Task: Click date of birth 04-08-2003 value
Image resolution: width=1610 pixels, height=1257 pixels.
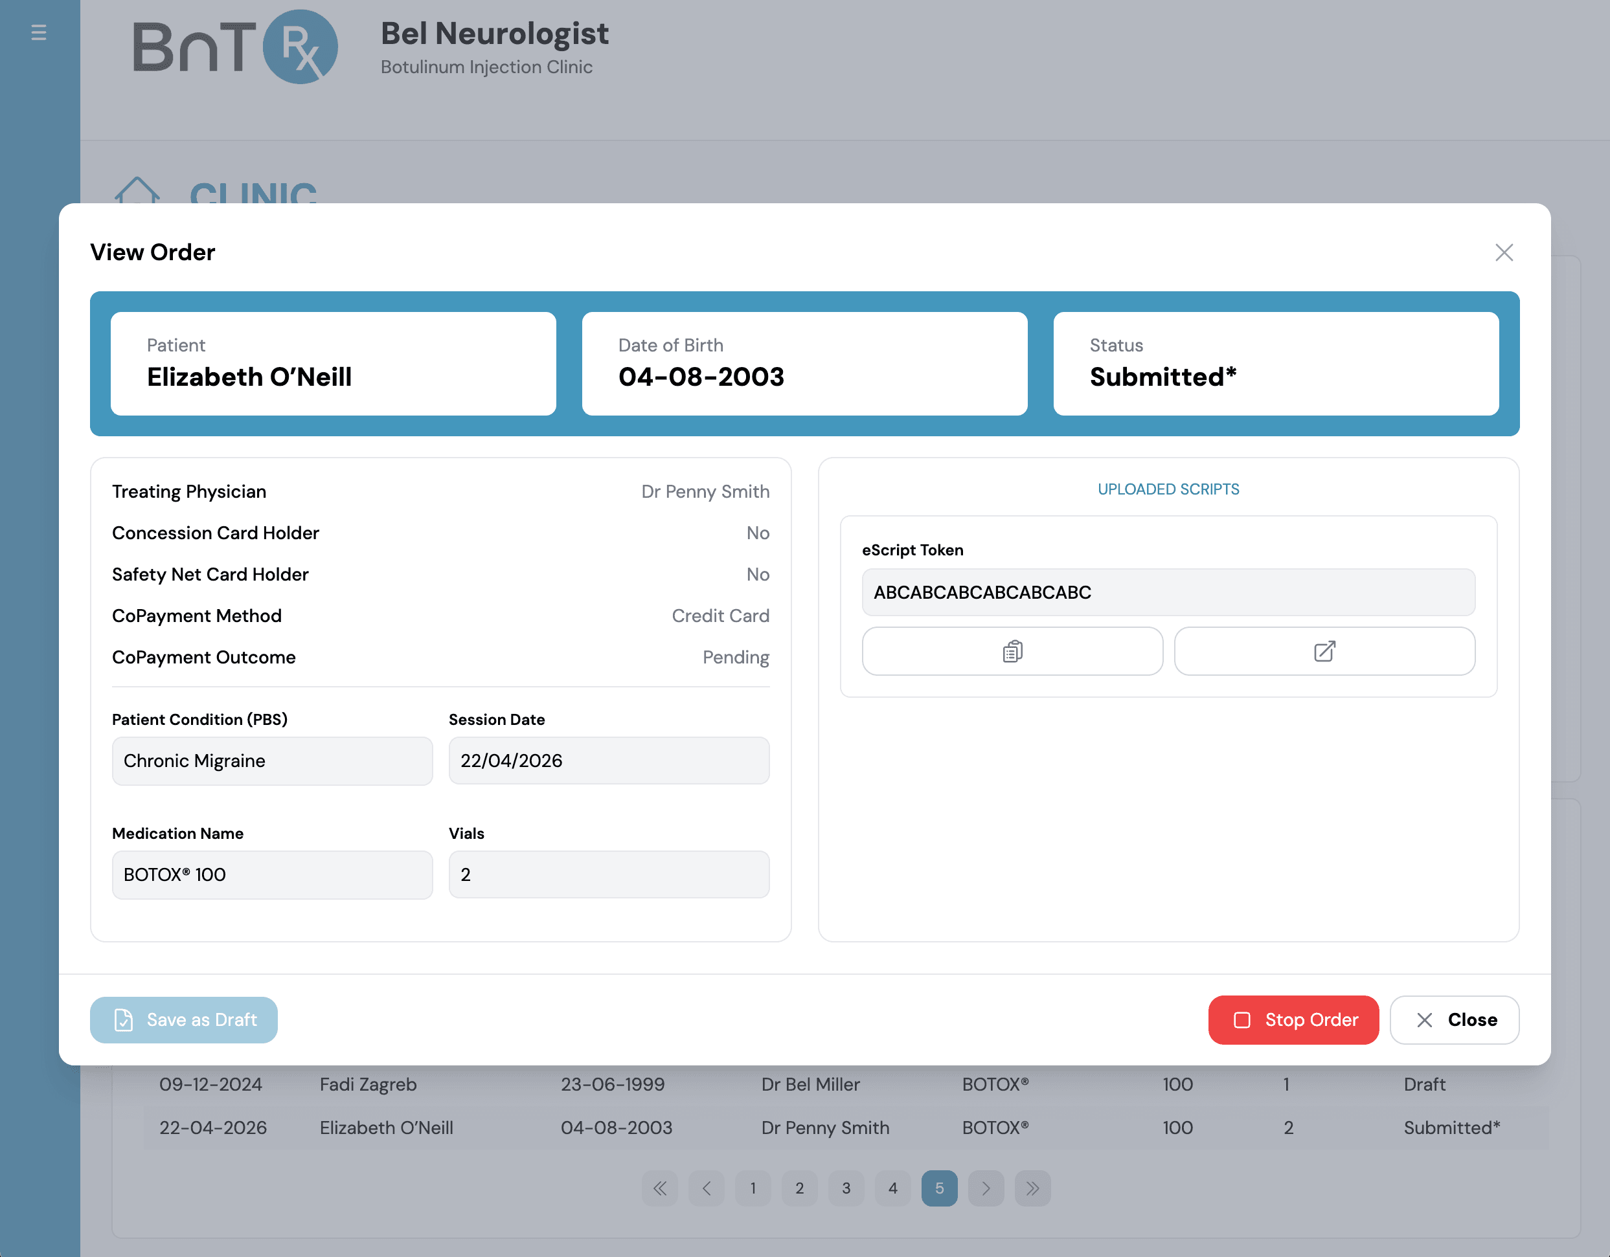Action: pyautogui.click(x=701, y=377)
